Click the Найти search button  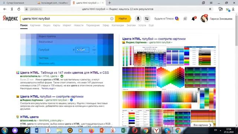[x=123, y=19]
